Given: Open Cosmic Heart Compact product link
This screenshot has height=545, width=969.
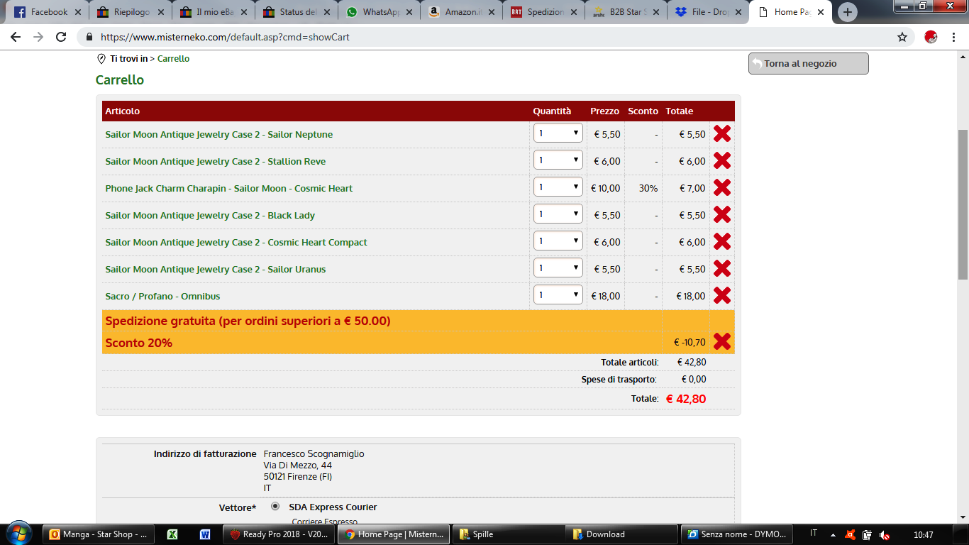Looking at the screenshot, I should point(236,242).
